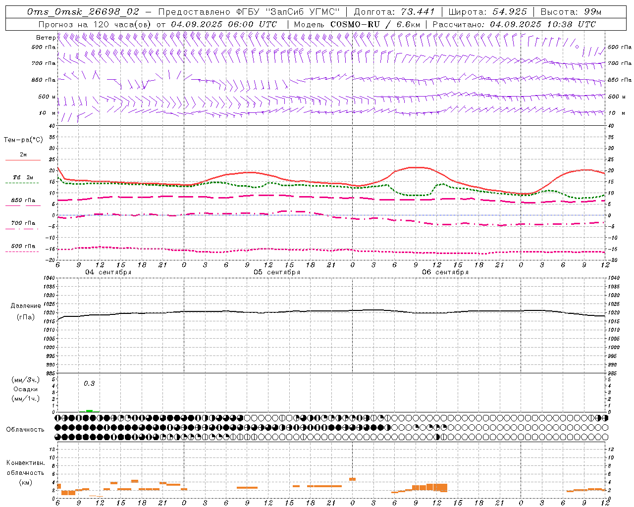Image resolution: width=634 pixels, height=507 pixels.
Task: Click the Давление pressure panel label
Action: (x=26, y=306)
